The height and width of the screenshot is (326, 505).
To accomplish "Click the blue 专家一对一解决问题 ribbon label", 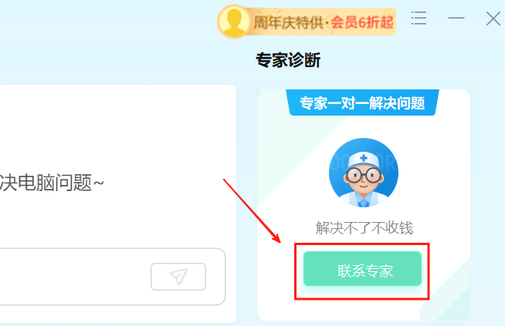I will (362, 103).
